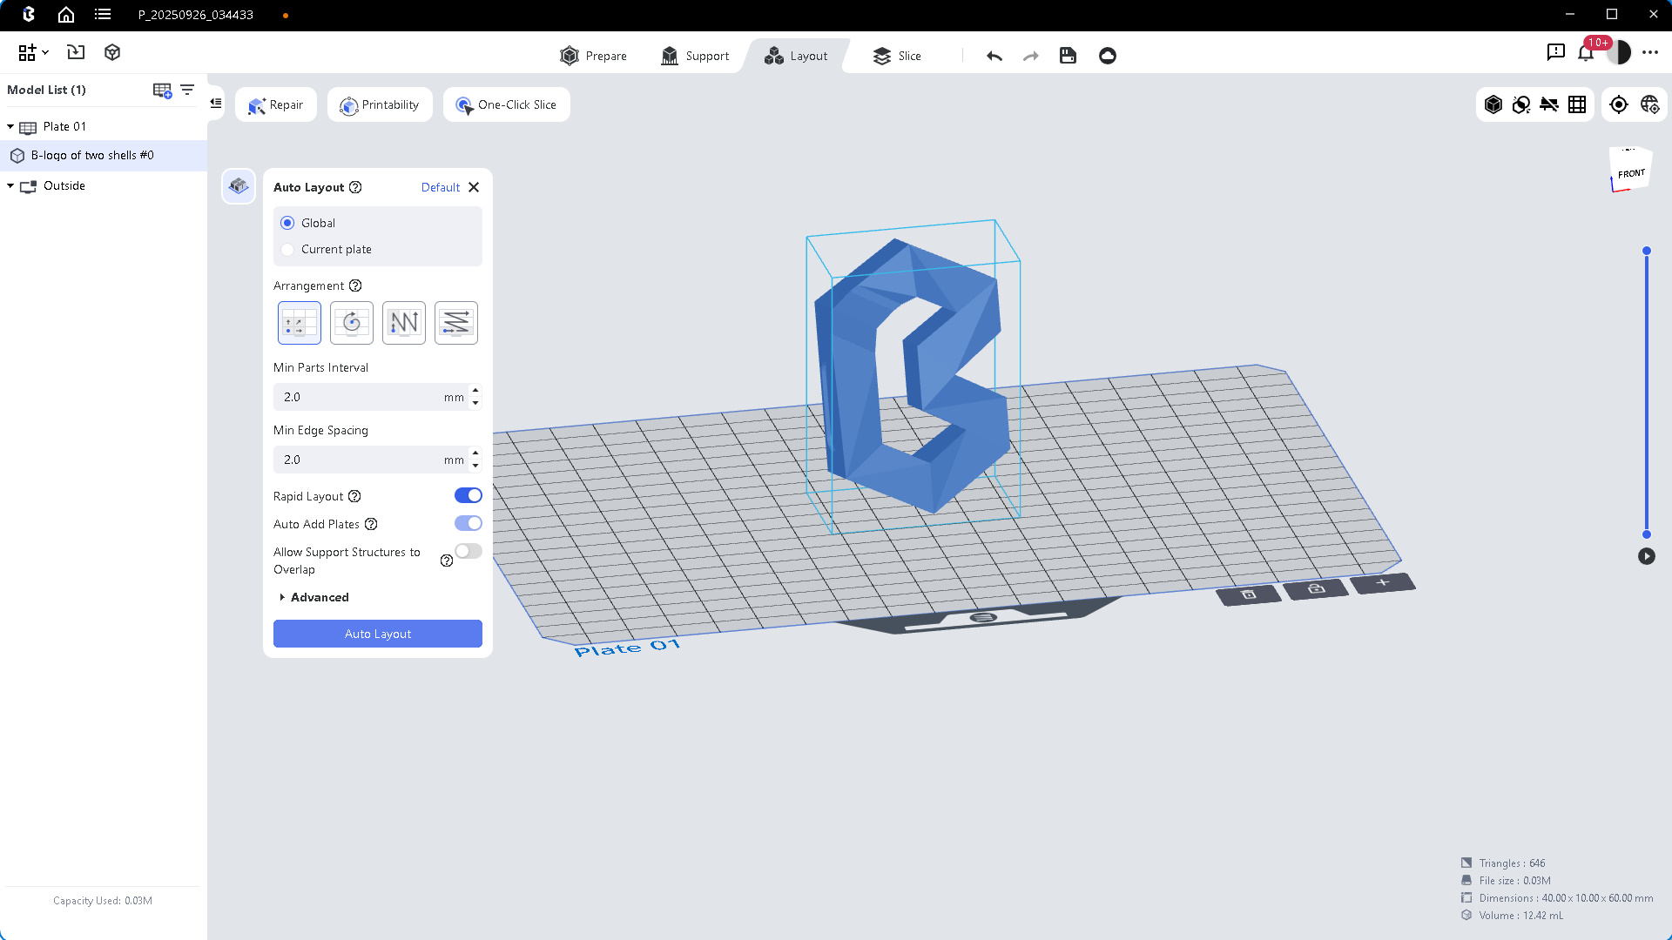Enable Allow Support Structures to Overlap
Image resolution: width=1672 pixels, height=940 pixels.
pos(469,551)
